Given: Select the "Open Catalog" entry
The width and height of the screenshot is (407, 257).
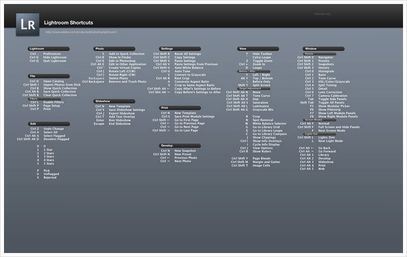Looking at the screenshot, I should coord(53,81).
